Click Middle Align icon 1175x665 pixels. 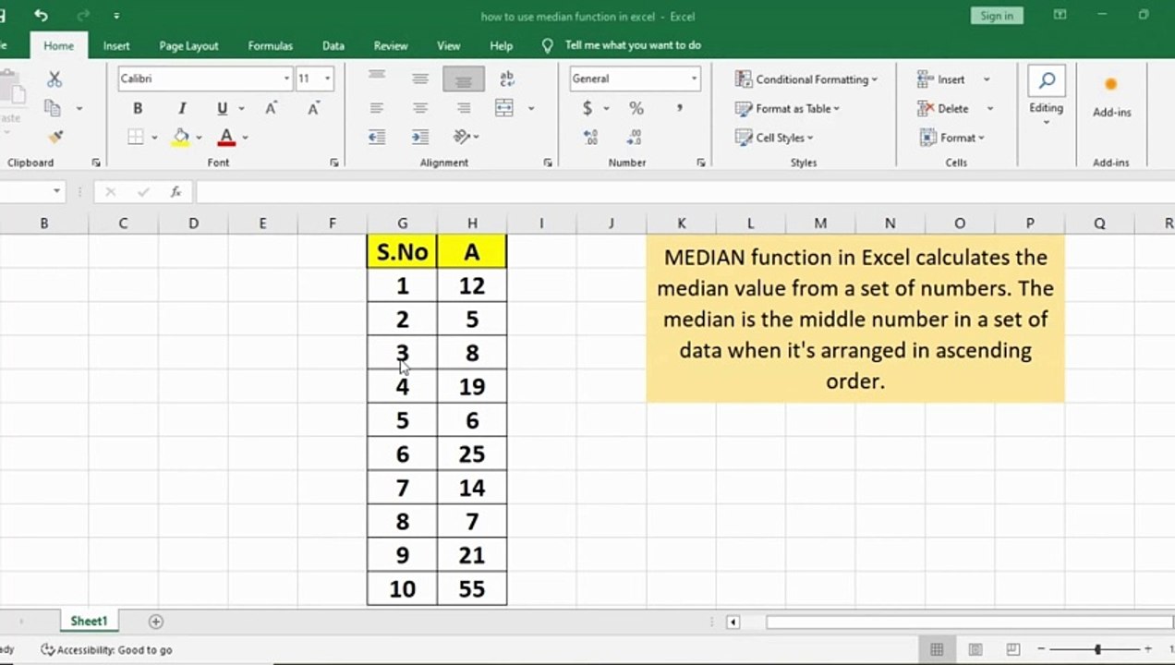(420, 79)
